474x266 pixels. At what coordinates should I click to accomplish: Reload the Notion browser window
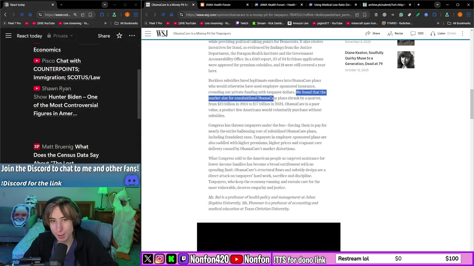coord(22,15)
